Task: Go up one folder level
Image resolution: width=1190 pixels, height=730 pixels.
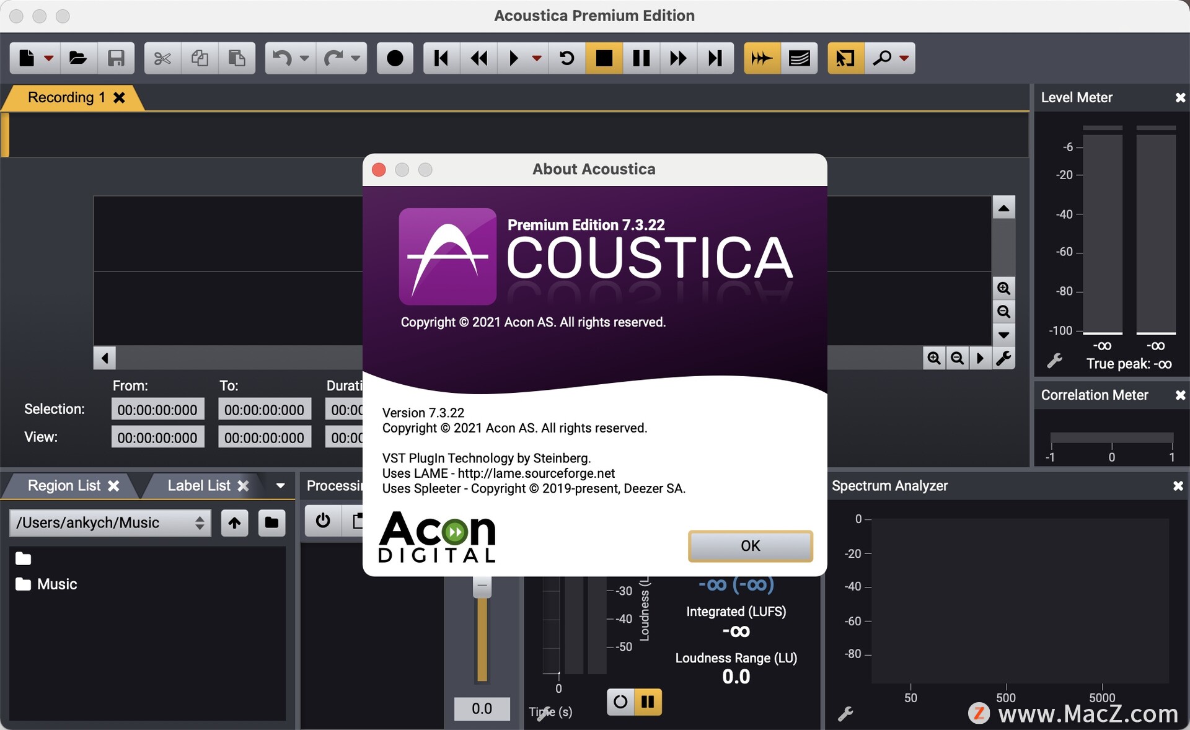Action: (234, 522)
